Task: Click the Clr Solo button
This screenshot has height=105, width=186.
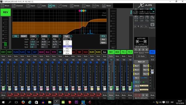Action: (x=141, y=56)
